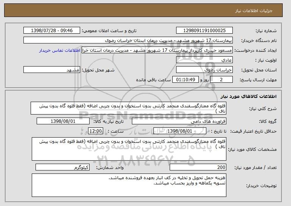Click the تعداد / مقدار مورد نیاز label

(255, 167)
